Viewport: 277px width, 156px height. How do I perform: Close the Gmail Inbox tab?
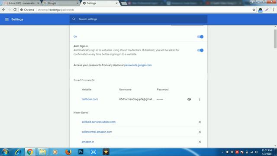tap(39, 3)
